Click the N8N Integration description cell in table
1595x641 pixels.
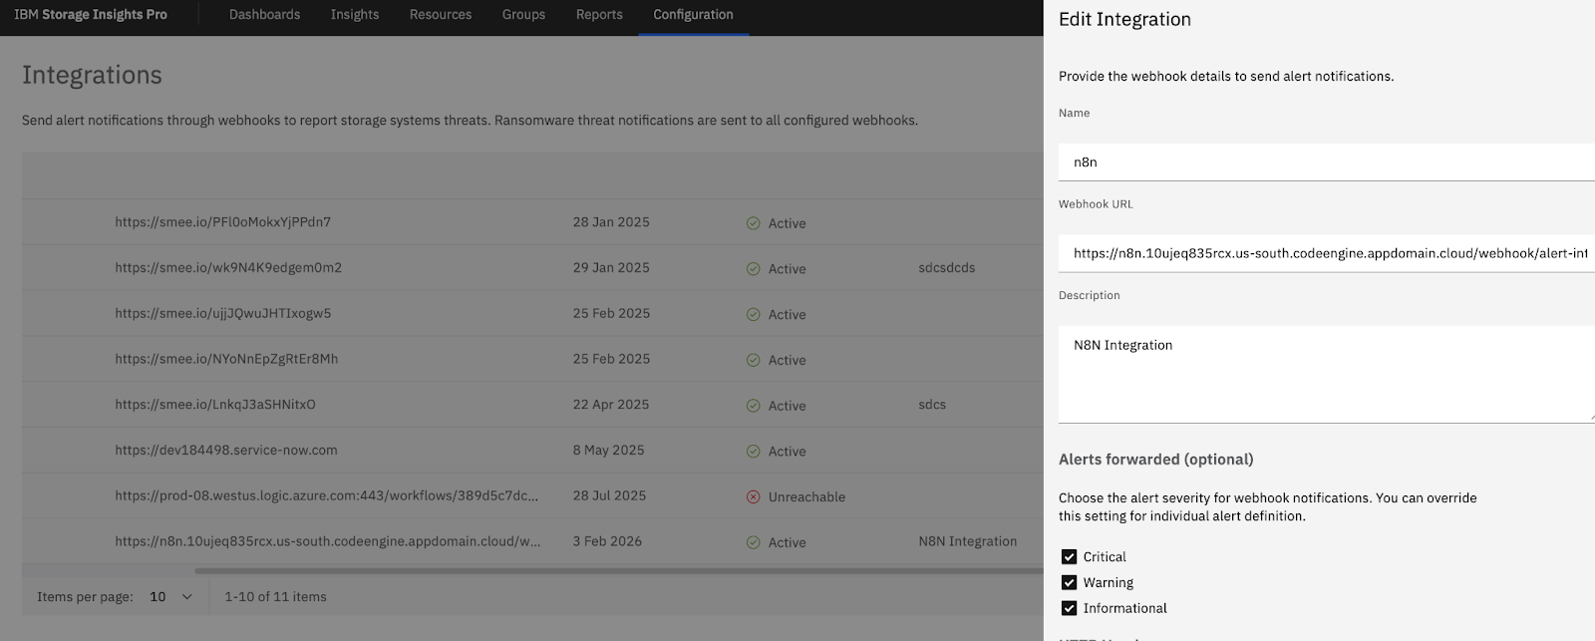(968, 541)
